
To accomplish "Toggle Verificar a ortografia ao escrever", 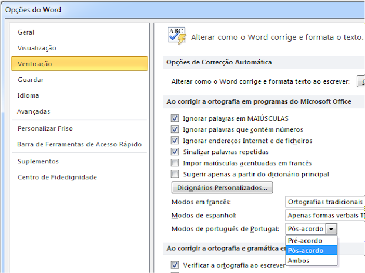I will [x=175, y=265].
